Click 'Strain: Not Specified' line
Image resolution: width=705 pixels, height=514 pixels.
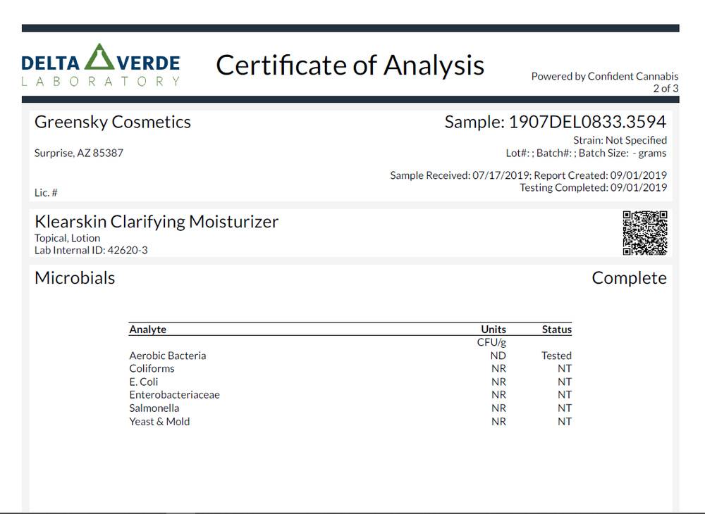pos(620,140)
